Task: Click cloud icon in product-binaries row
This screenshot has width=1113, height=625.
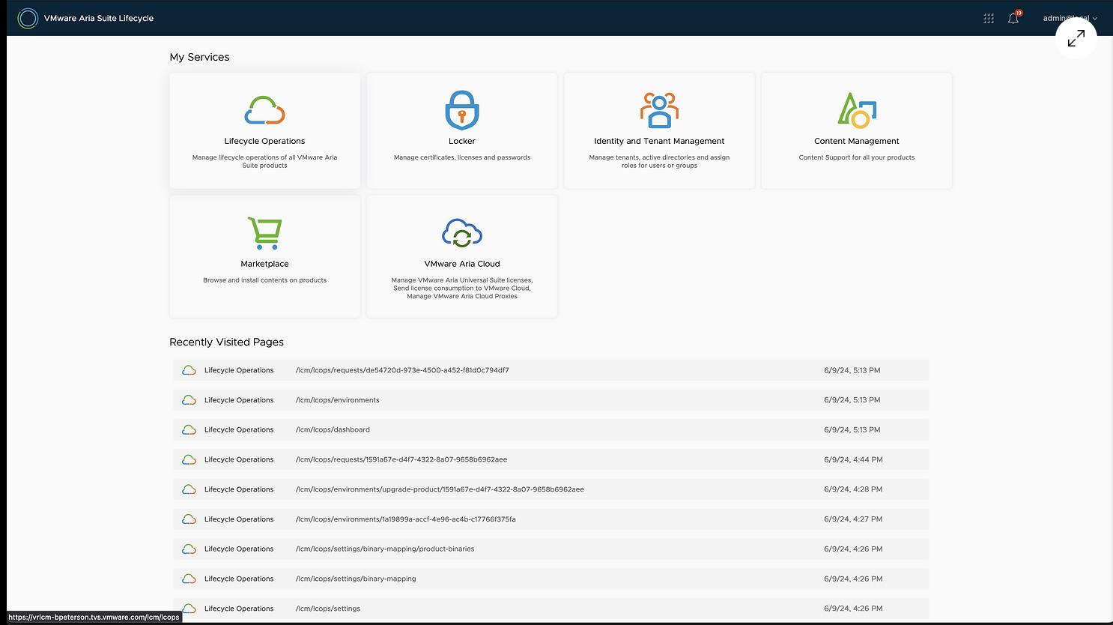Action: (x=189, y=549)
